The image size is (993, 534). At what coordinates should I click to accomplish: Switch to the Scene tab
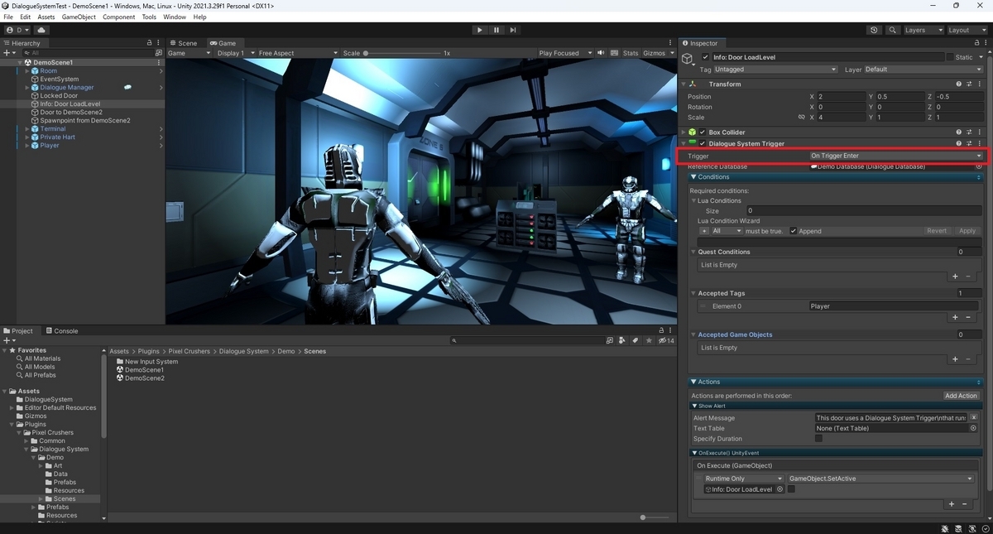185,43
